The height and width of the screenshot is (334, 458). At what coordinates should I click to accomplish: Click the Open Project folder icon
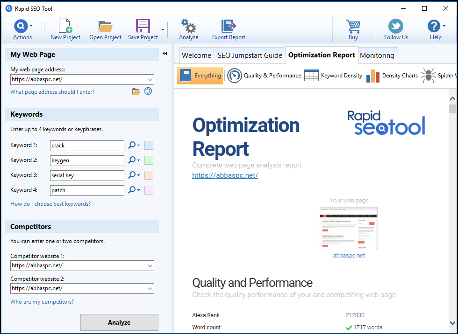[105, 26]
